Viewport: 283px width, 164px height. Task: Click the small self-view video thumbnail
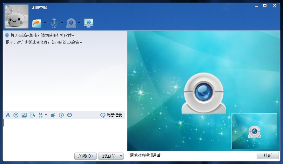(254, 131)
